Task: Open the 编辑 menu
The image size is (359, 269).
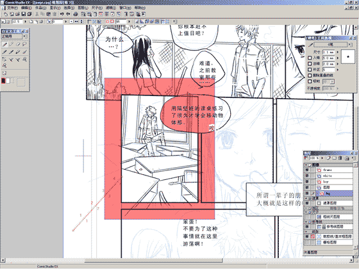Action: 26,8
